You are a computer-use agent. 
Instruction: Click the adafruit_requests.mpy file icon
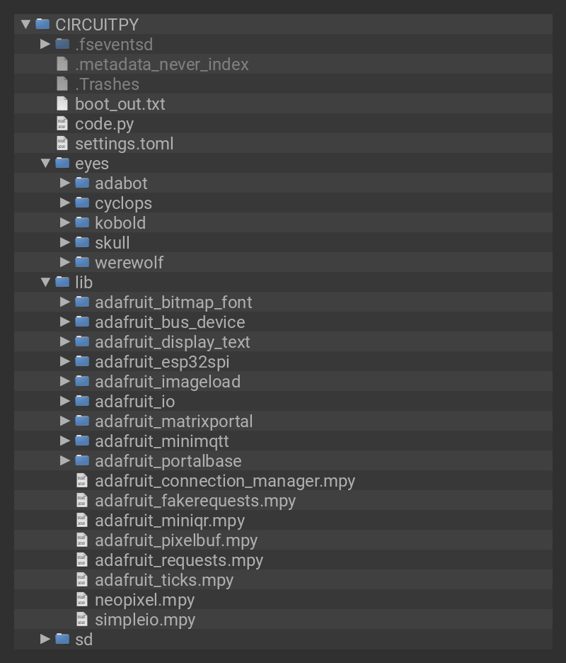click(82, 560)
